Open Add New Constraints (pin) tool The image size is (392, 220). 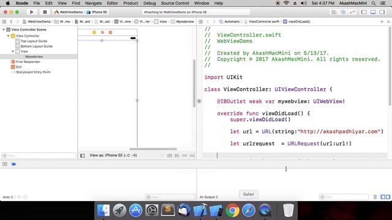pyautogui.click(x=184, y=155)
